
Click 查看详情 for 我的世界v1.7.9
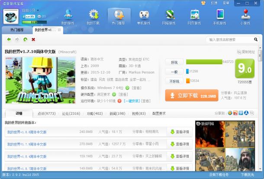tap(180, 144)
